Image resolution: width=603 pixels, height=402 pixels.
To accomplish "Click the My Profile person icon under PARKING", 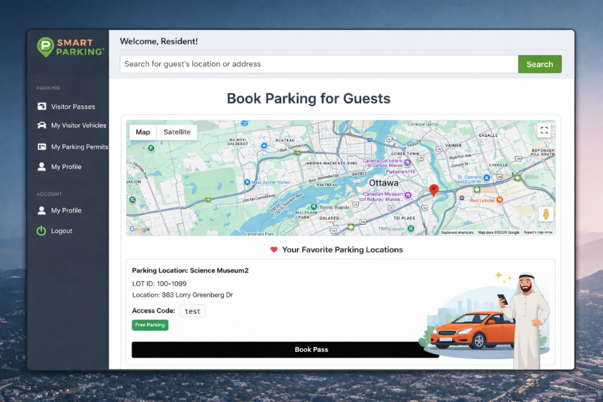I will click(x=40, y=167).
